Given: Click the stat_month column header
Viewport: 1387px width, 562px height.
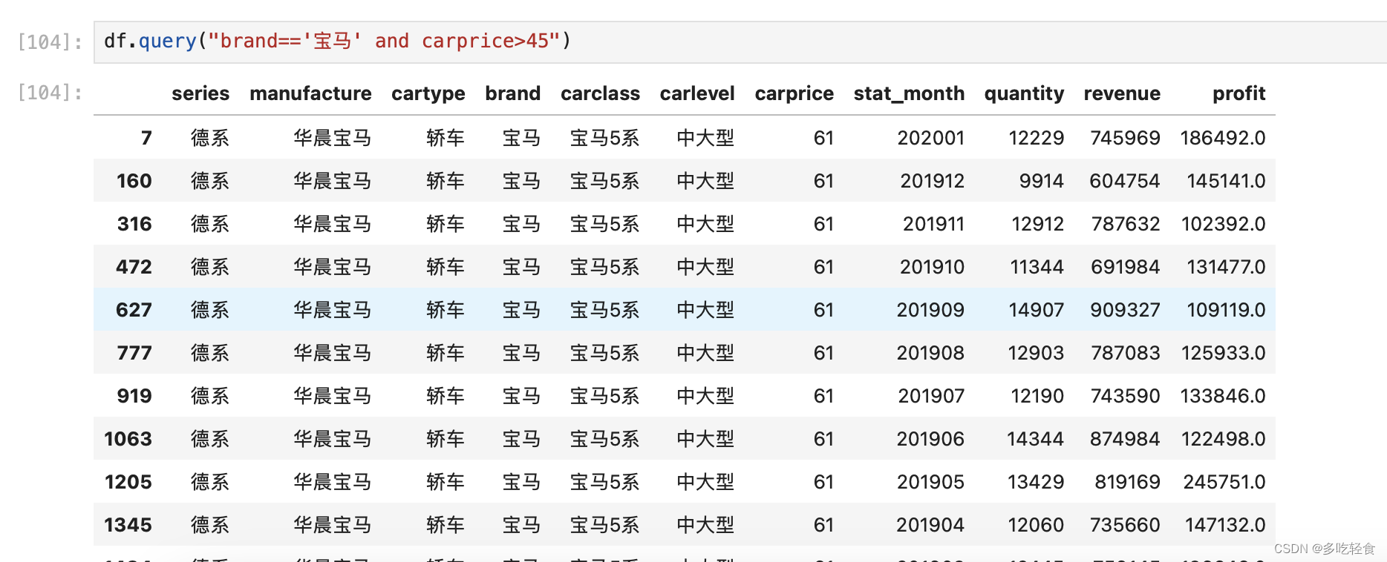Looking at the screenshot, I should [909, 94].
